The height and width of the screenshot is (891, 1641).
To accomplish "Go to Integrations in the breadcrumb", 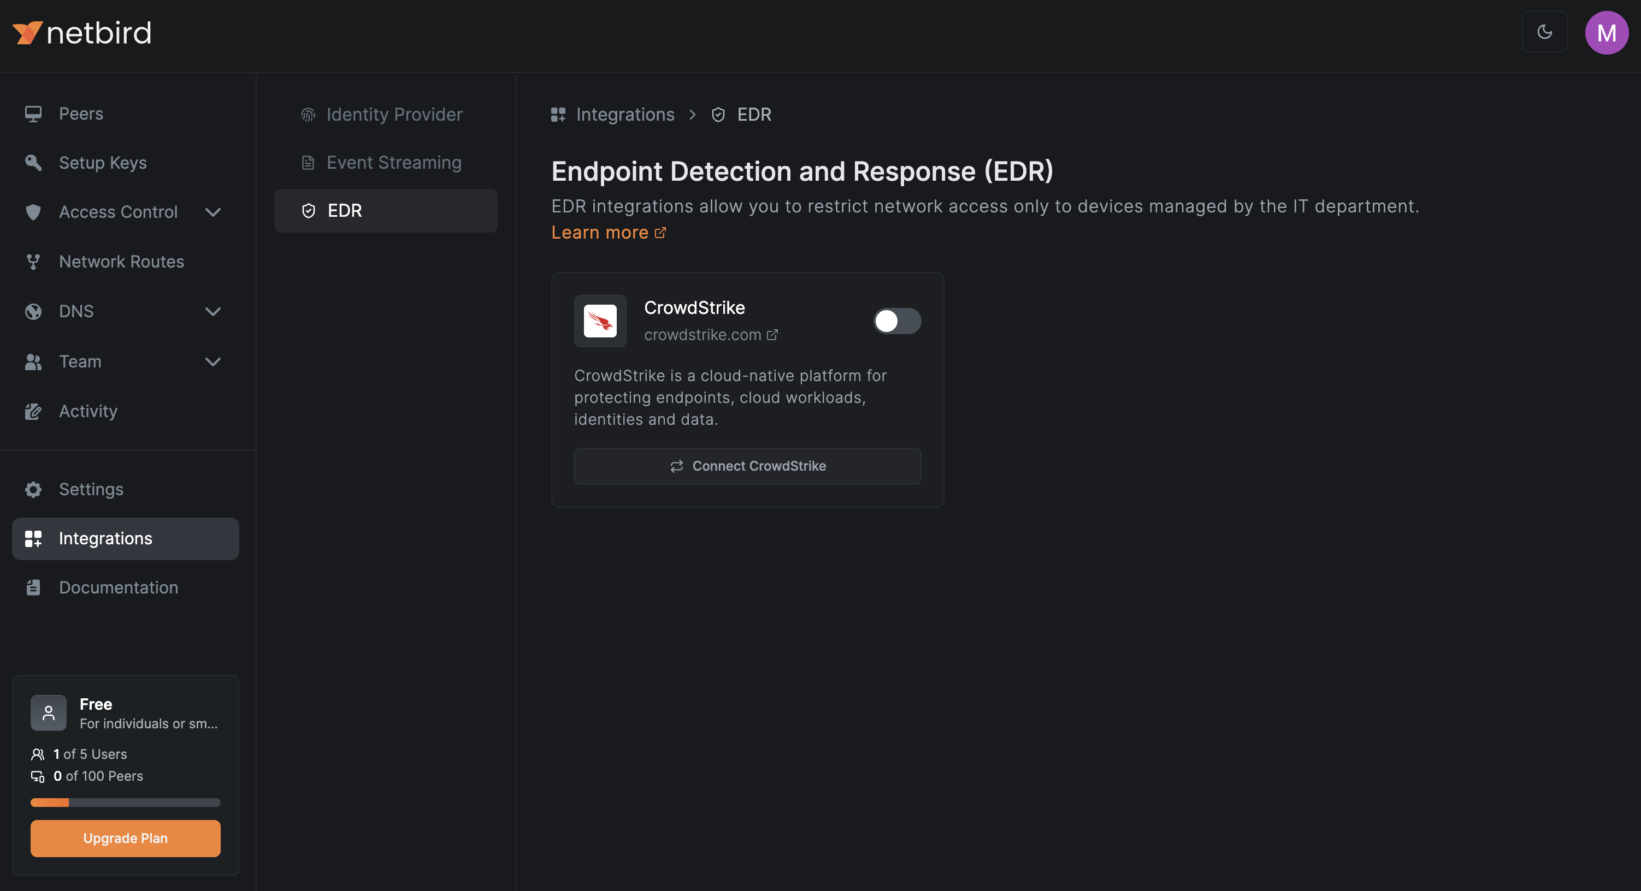I will [624, 115].
